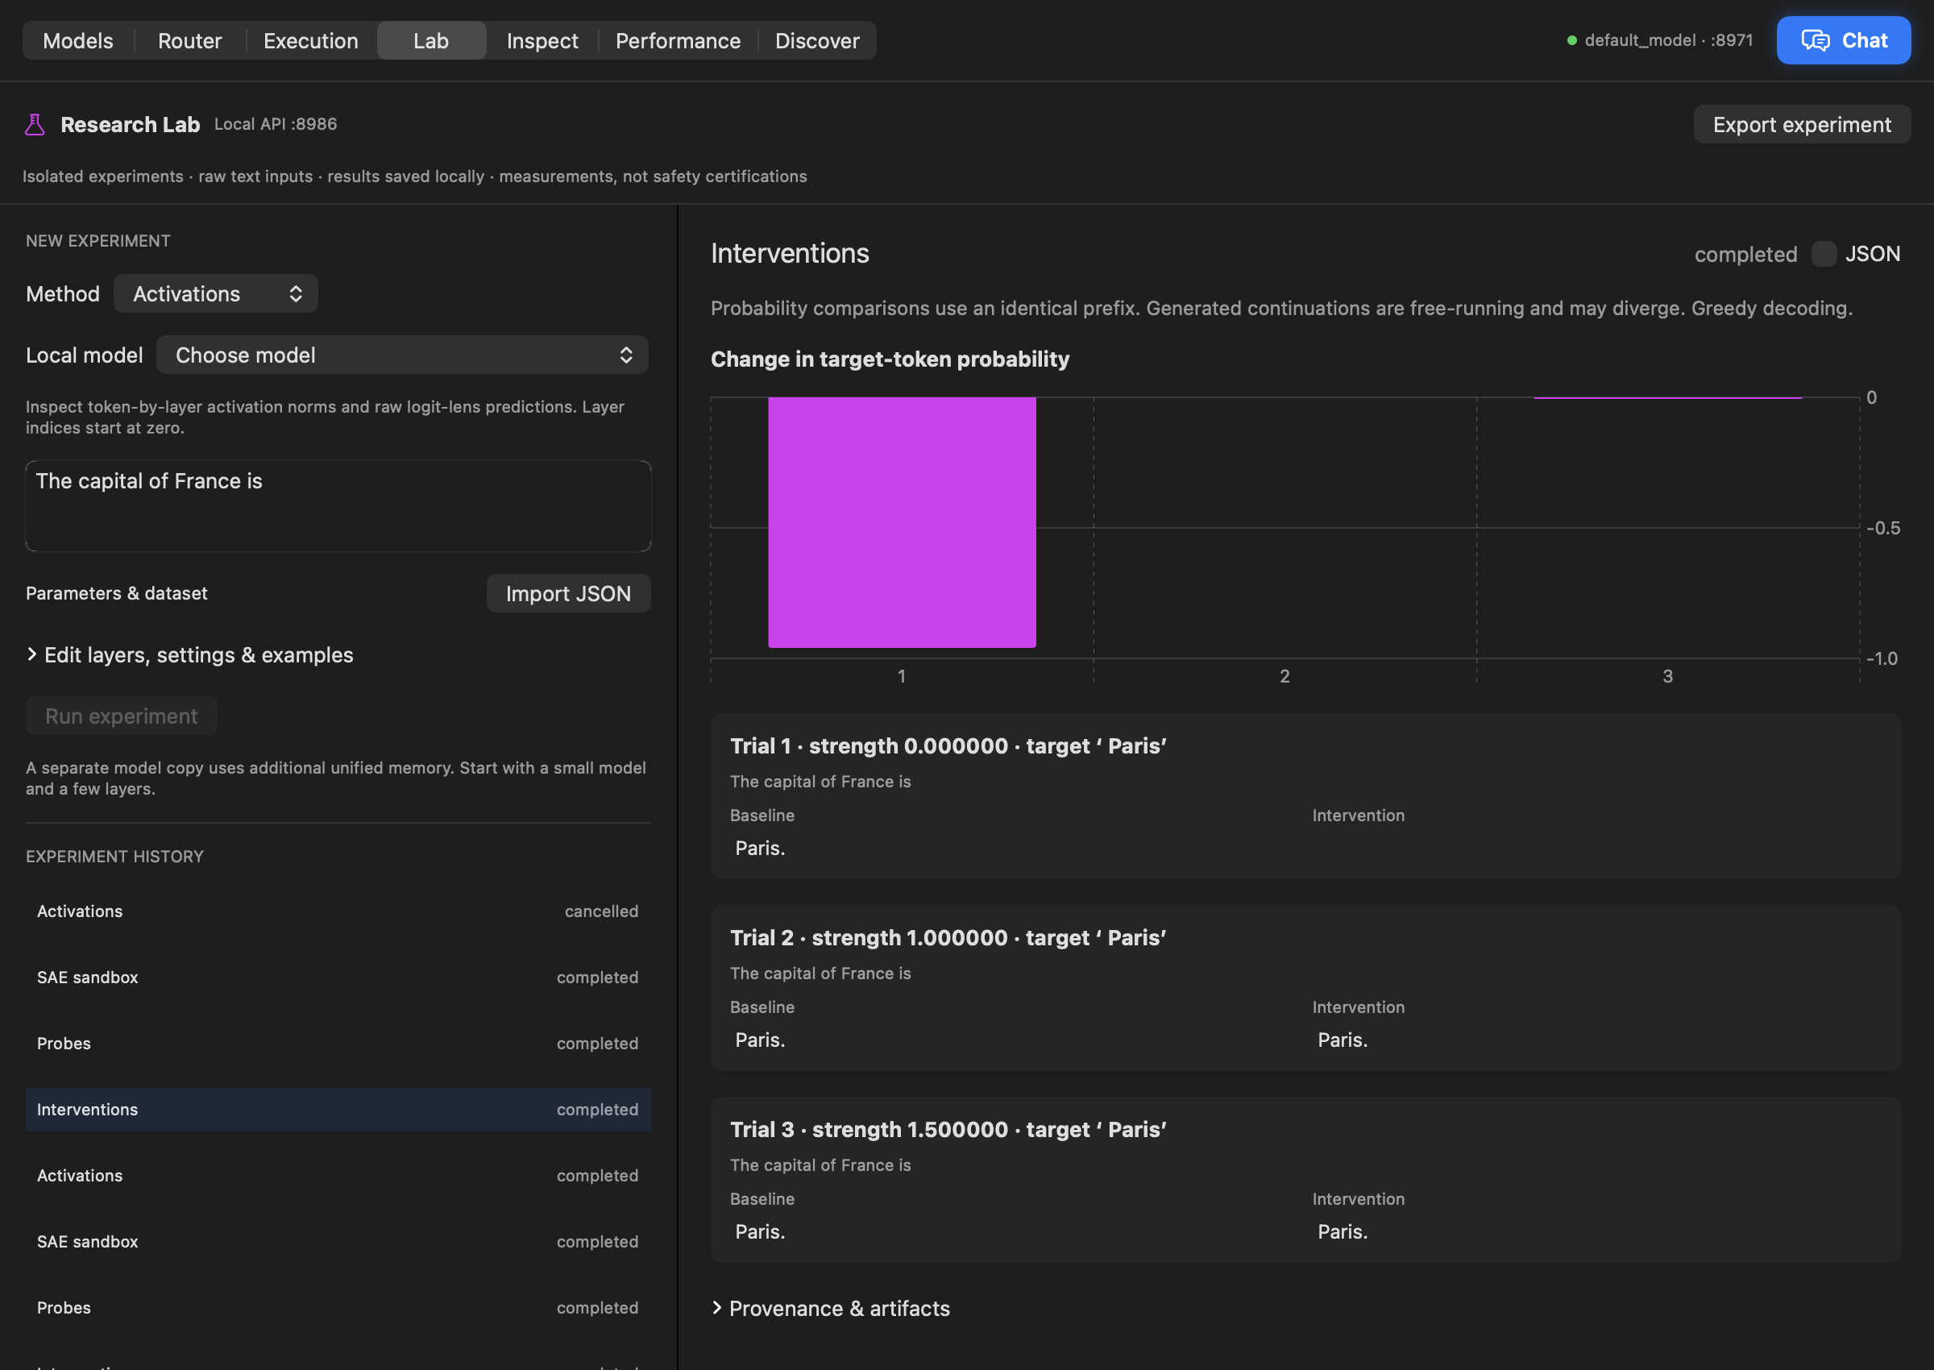Select the cancelled Activations history entry
1934x1370 pixels.
coord(338,911)
